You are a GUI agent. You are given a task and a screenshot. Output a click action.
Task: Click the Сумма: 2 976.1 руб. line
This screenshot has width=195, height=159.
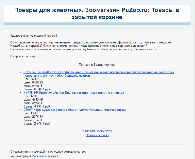(37, 124)
